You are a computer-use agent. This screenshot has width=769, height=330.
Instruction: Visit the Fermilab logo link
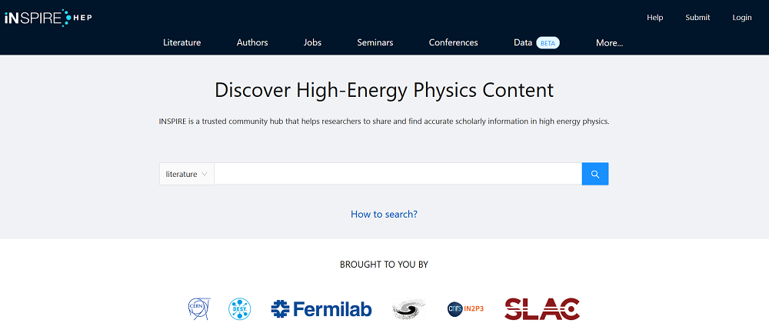[x=321, y=309]
